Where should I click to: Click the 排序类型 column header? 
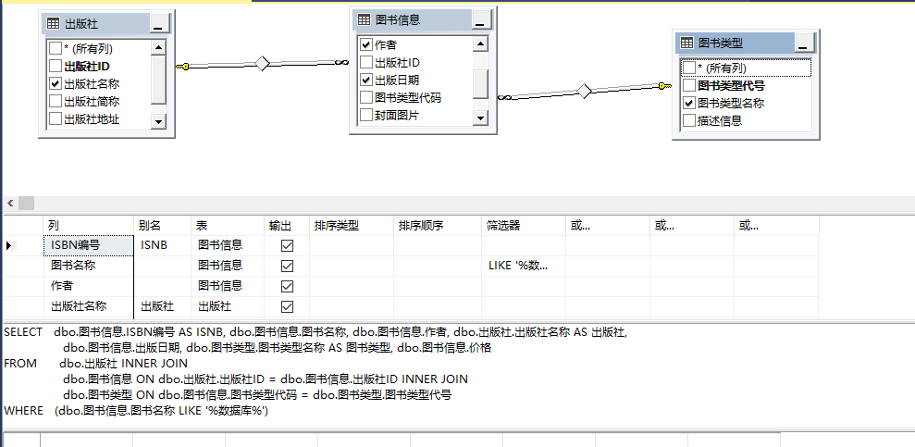(x=352, y=226)
